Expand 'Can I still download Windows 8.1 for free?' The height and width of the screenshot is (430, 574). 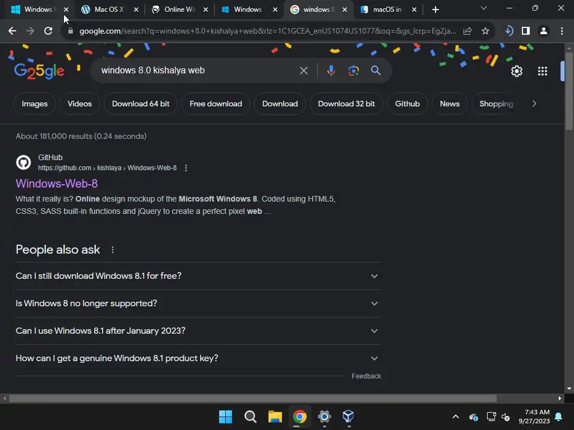click(x=198, y=276)
